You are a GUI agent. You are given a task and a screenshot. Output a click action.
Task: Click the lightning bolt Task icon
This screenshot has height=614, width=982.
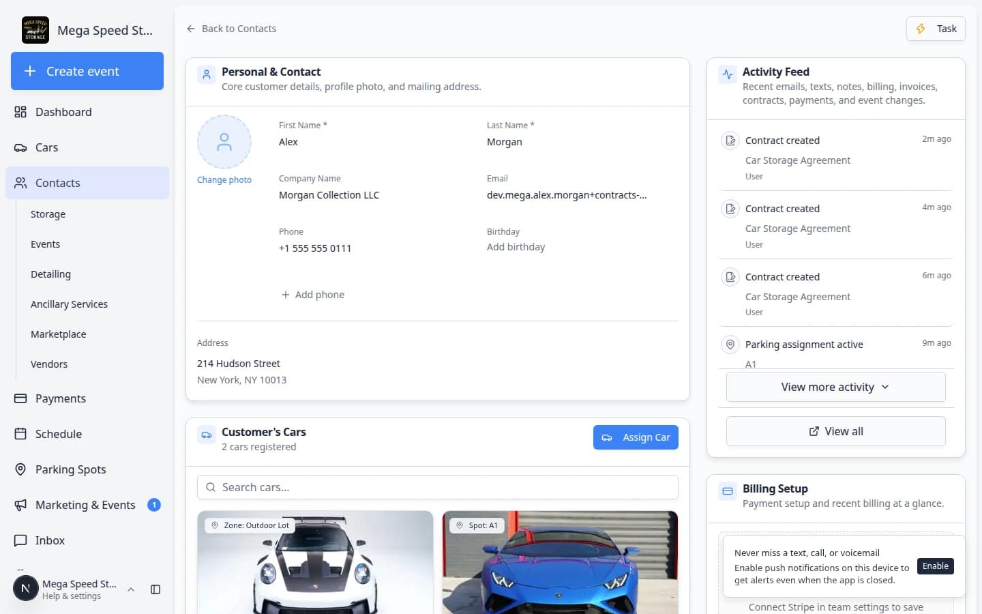(x=921, y=29)
